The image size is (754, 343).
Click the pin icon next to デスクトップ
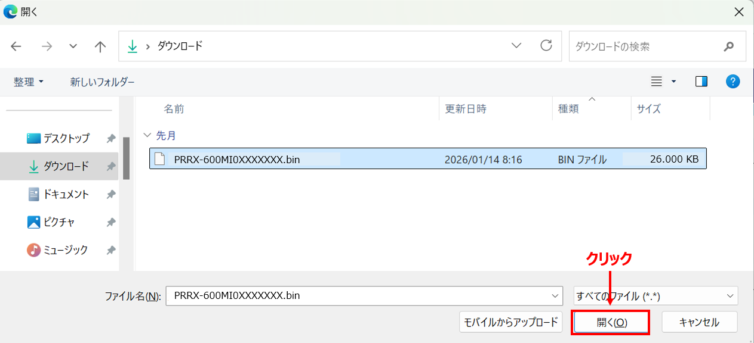(x=111, y=138)
